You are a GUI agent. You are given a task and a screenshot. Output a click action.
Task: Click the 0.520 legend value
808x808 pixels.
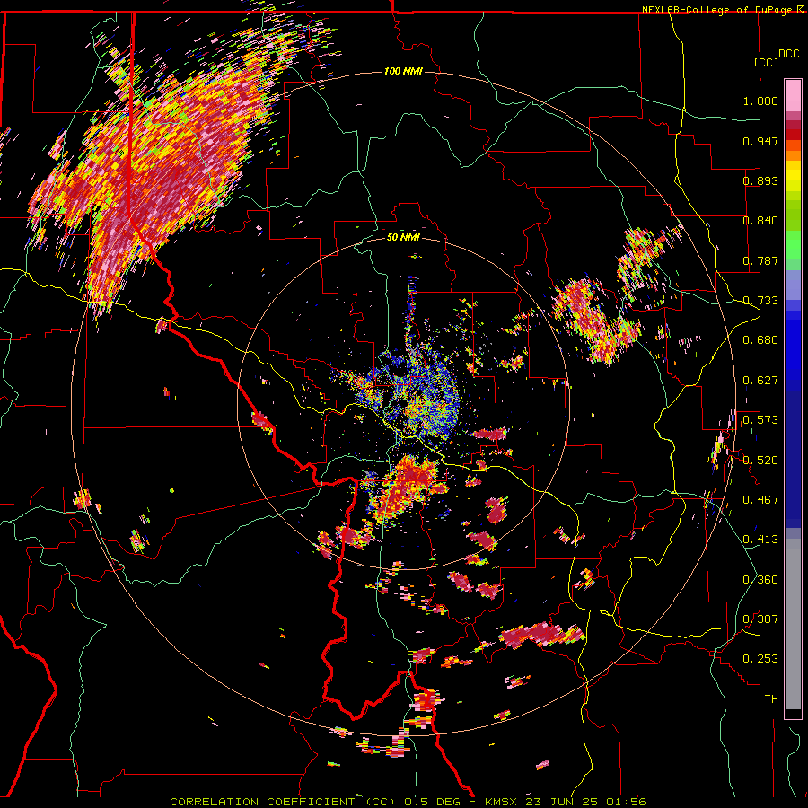point(760,461)
